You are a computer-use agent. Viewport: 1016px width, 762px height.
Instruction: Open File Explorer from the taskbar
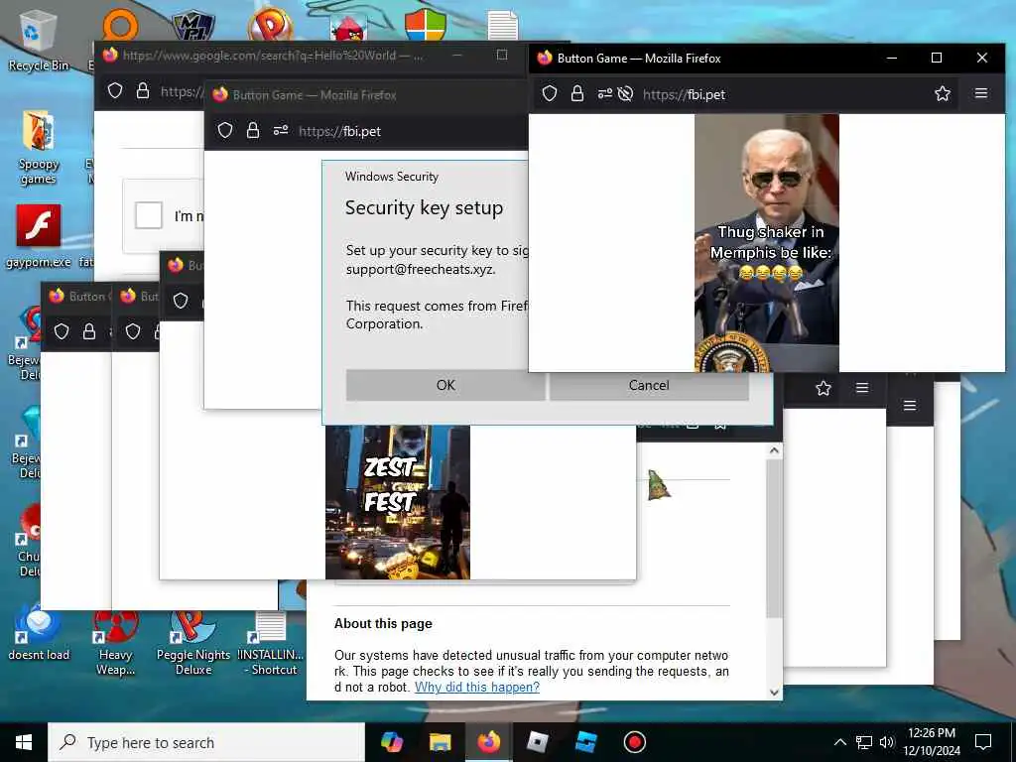pos(440,742)
